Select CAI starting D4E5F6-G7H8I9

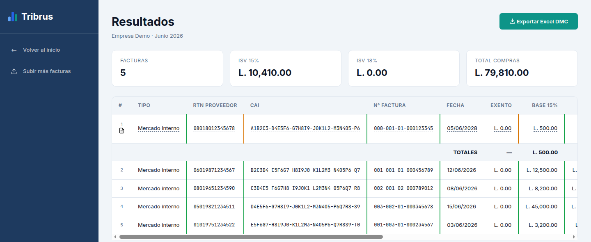point(305,207)
